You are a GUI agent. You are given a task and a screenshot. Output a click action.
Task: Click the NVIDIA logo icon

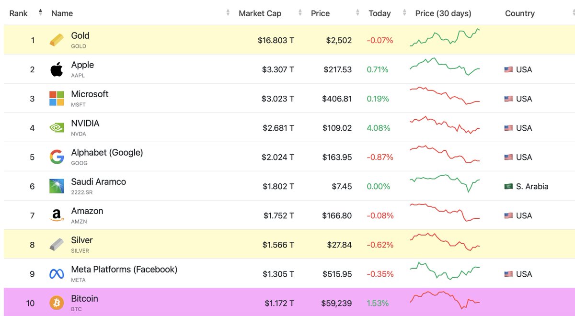click(57, 128)
